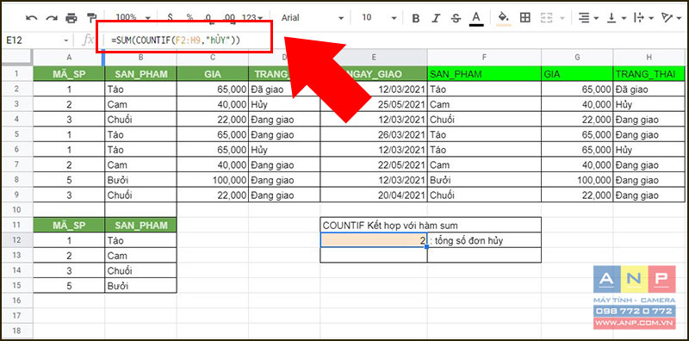The height and width of the screenshot is (341, 689).
Task: Expand the merge cells dropdown arrow
Action: (562, 18)
